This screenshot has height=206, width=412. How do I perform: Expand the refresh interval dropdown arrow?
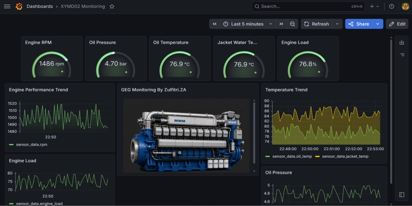(337, 24)
